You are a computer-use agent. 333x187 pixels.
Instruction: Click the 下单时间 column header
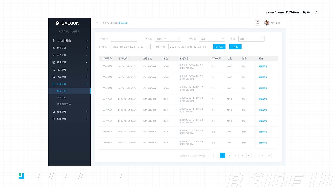point(123,59)
